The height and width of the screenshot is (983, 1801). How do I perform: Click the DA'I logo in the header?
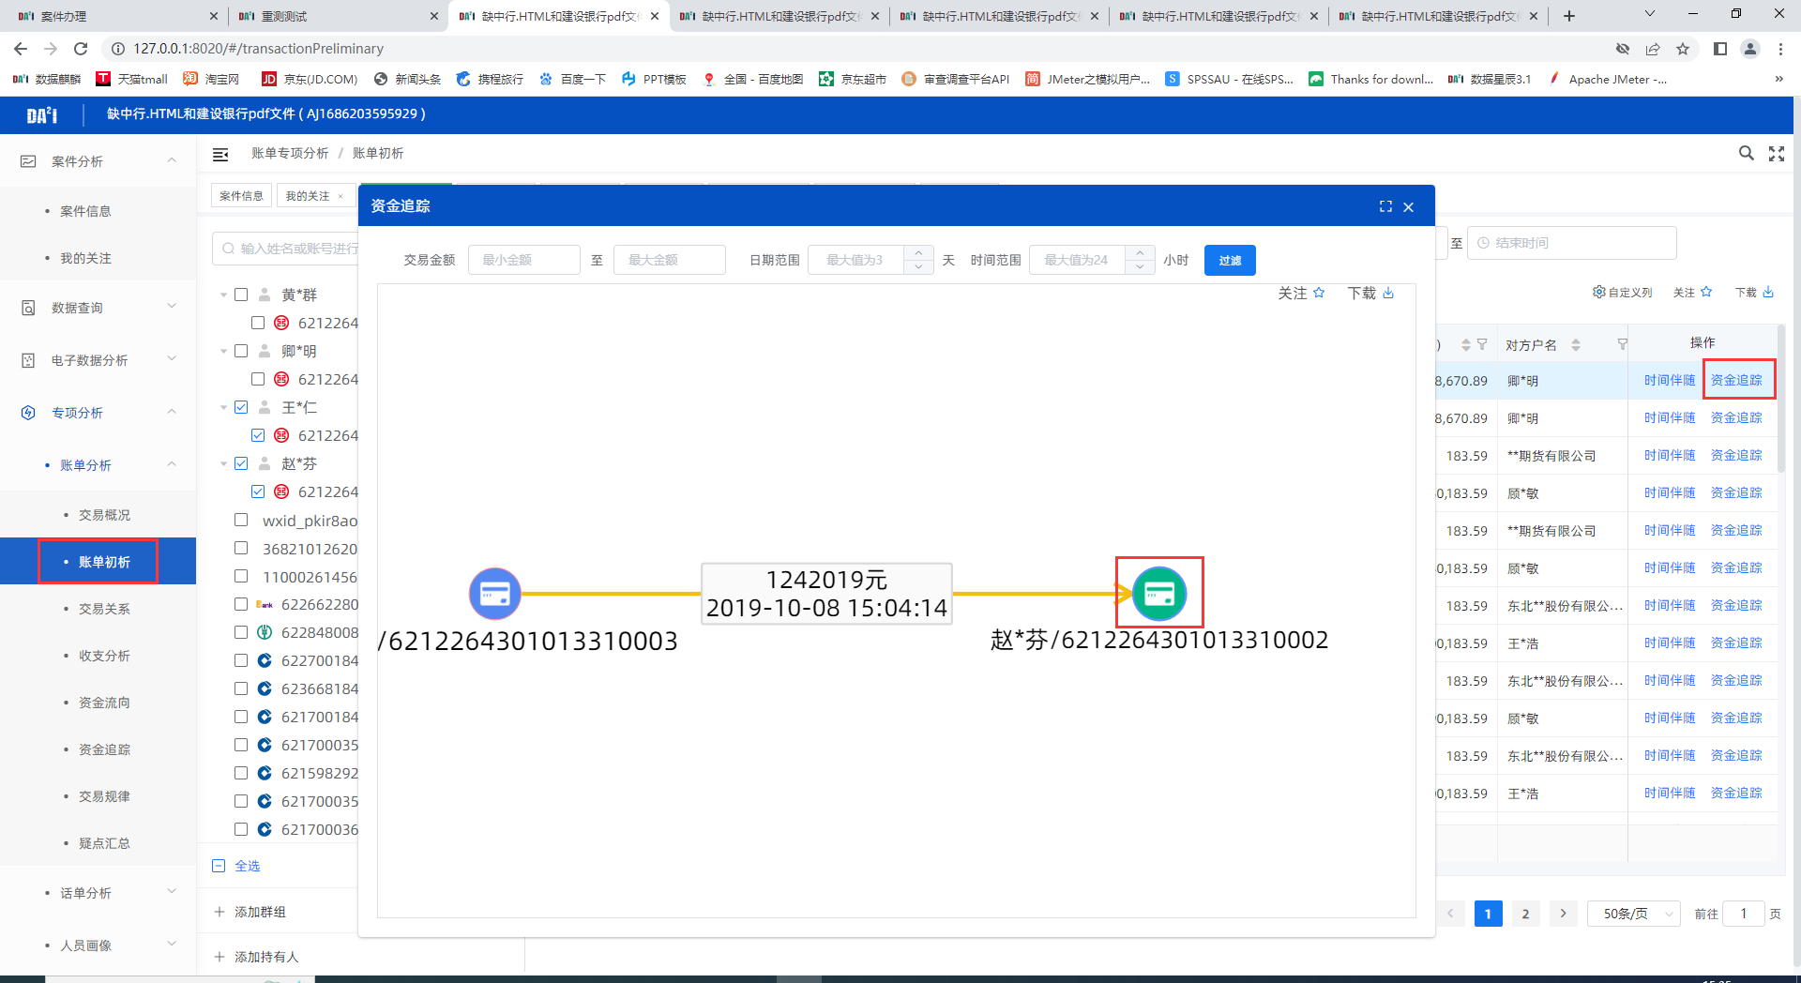tap(41, 114)
